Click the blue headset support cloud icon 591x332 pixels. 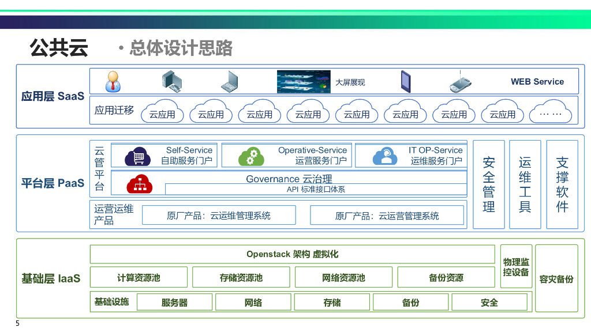point(385,156)
